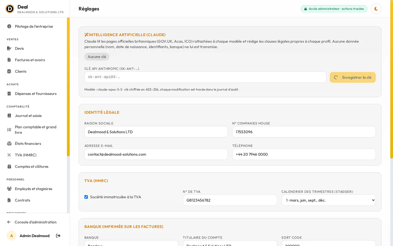Click the Dépenses et fournisseurs receipt icon
Viewport: 393px width, 246px height.
9,93
